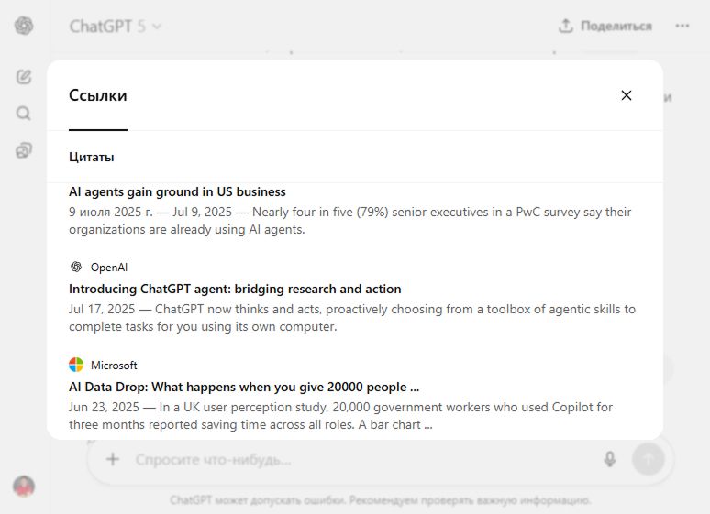Close the Ссылки dialog with X
This screenshot has width=710, height=514.
pos(627,95)
